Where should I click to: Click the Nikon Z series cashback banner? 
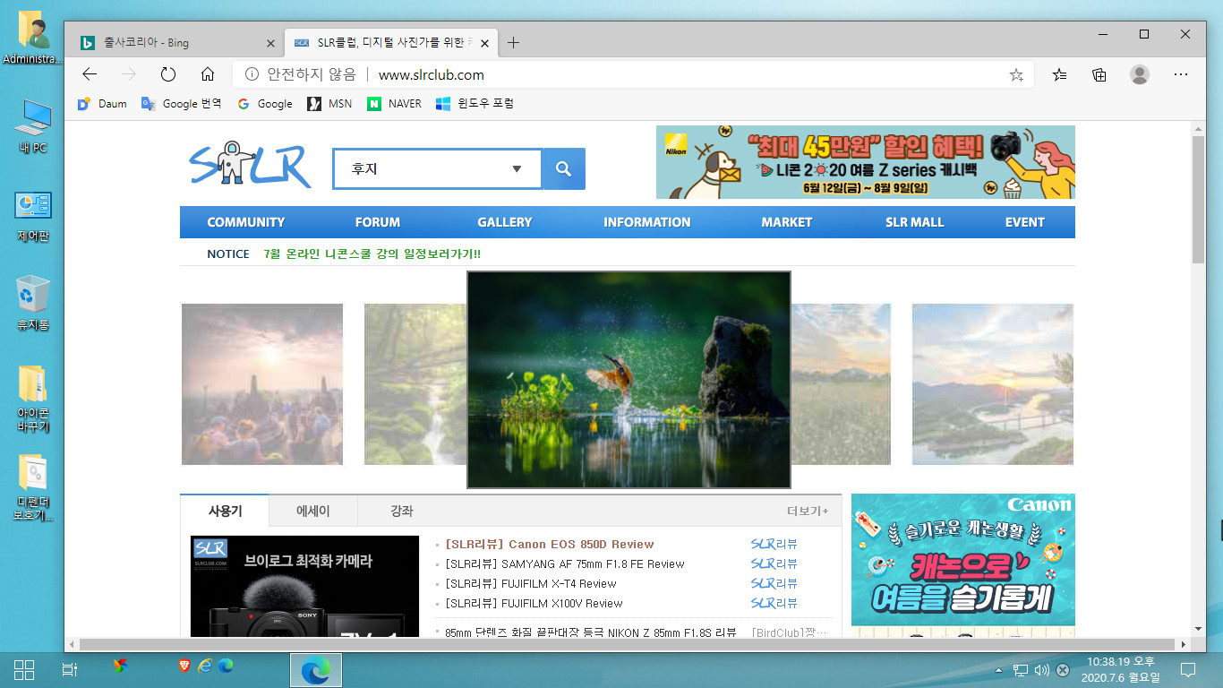[x=866, y=162]
